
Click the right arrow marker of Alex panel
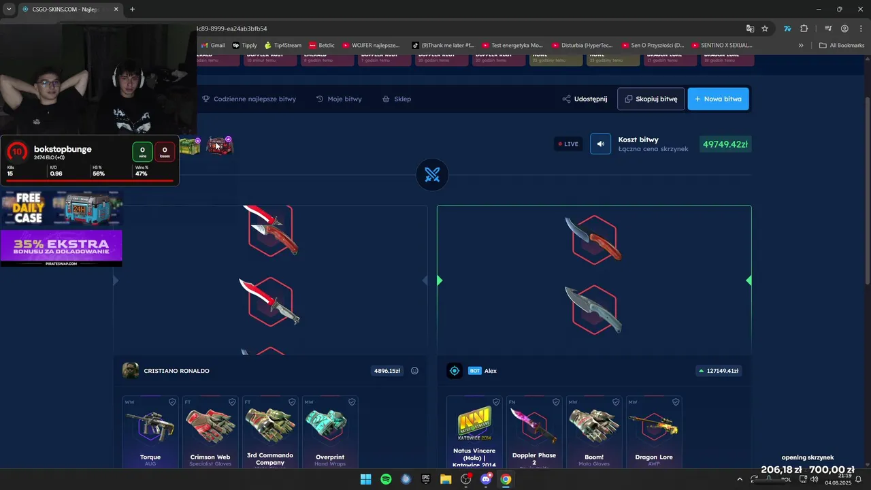coord(749,280)
